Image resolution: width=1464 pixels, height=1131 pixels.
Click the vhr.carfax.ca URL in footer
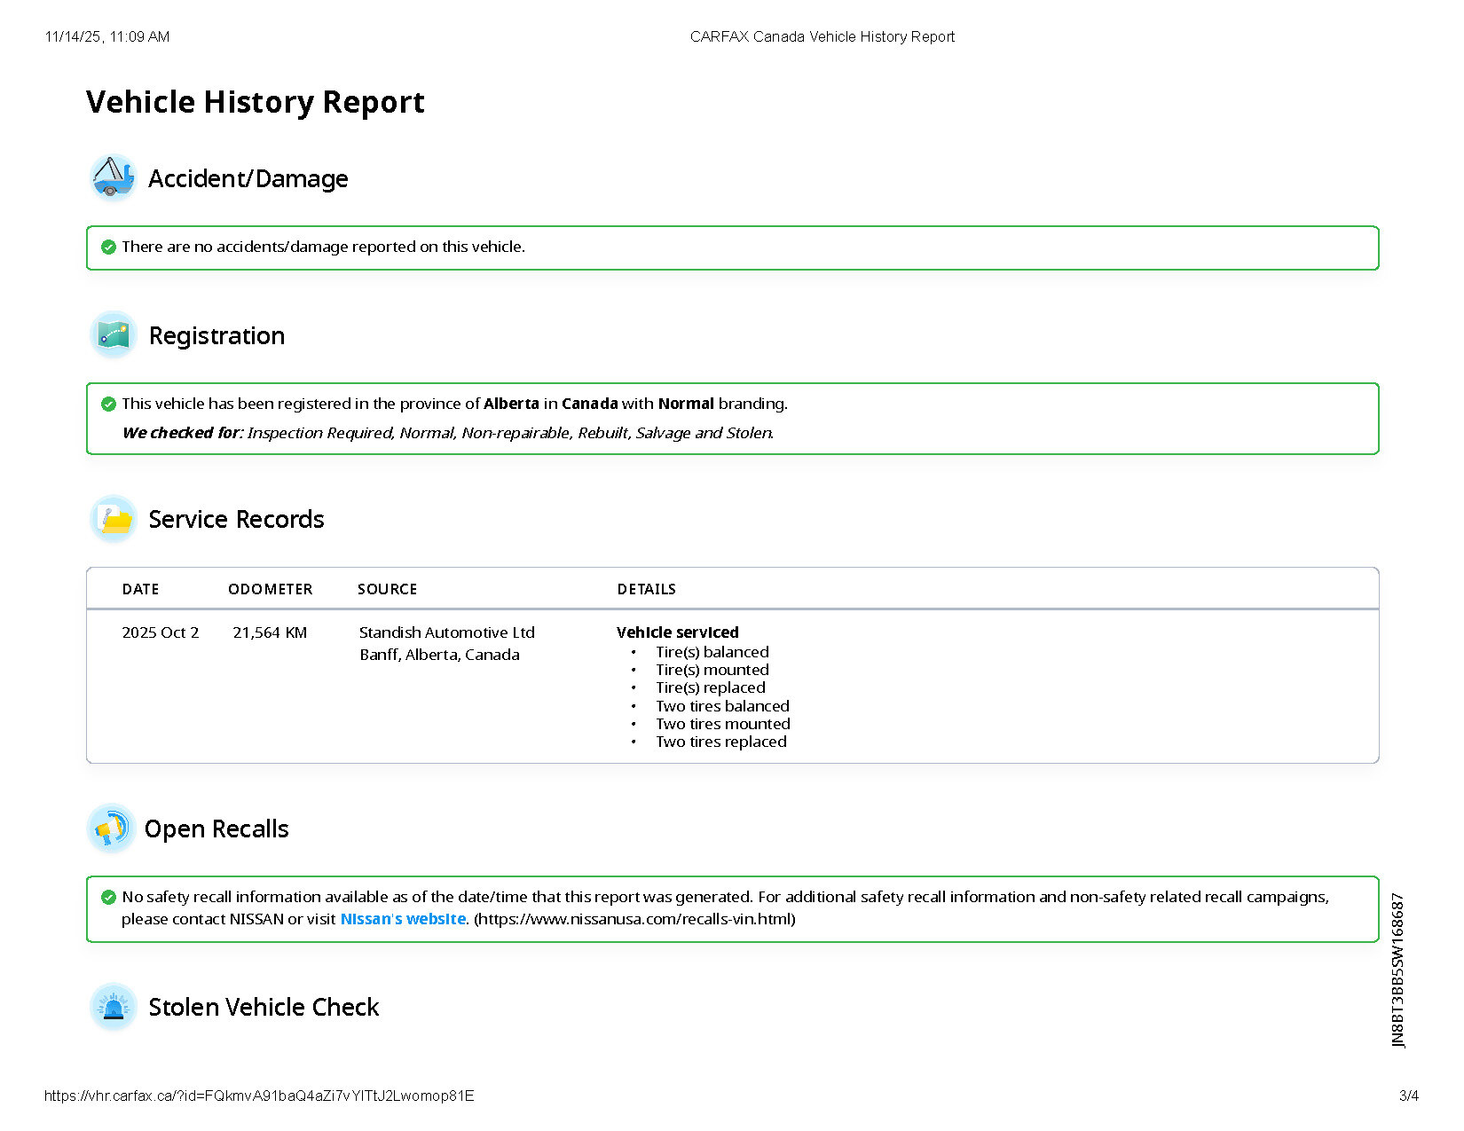[259, 1096]
